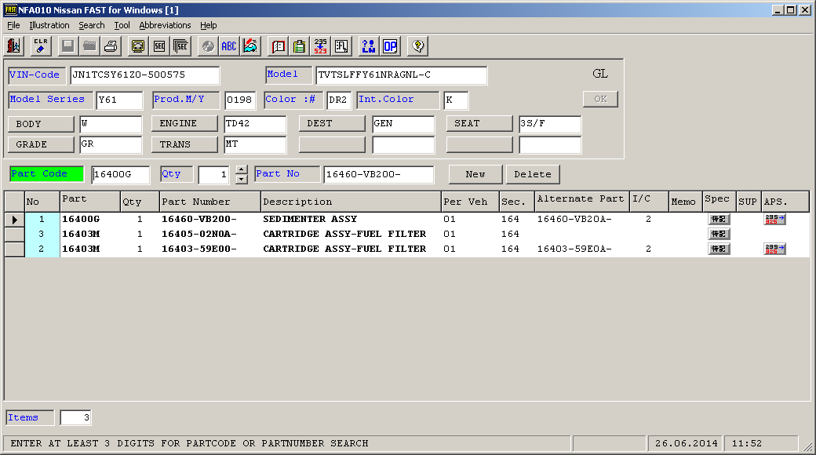Click the Qty input field

pyautogui.click(x=214, y=174)
